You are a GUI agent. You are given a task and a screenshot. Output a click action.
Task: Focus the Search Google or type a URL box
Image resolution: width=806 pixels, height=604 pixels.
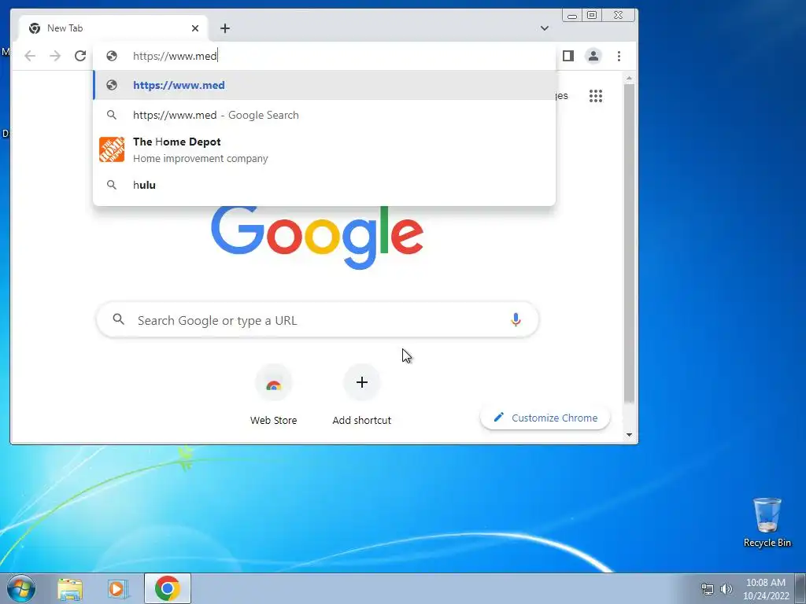(x=317, y=320)
